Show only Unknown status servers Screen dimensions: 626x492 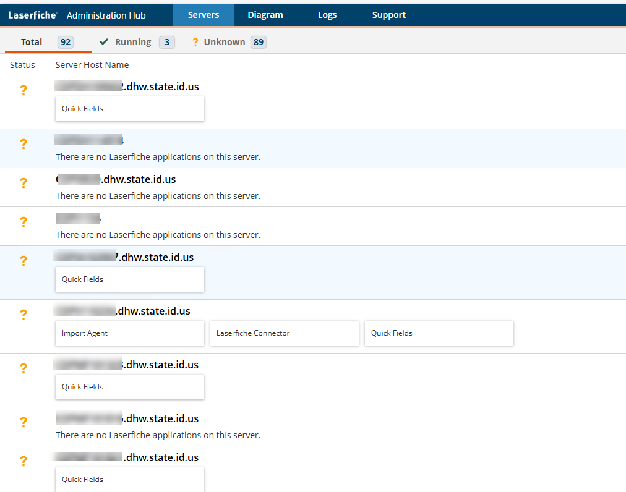click(x=229, y=42)
